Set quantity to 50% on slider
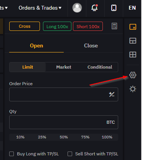Screen dimensions: 142x160 (x=64, y=137)
